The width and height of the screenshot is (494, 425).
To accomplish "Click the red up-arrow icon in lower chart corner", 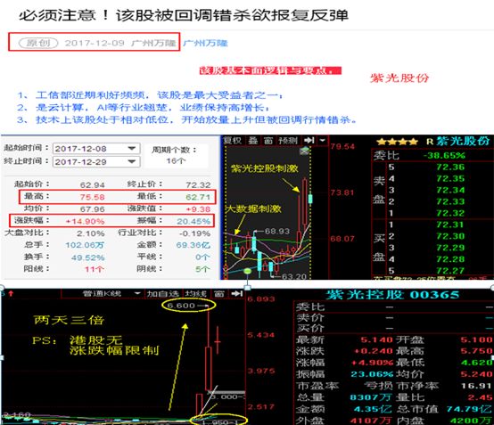I will 11,294.
